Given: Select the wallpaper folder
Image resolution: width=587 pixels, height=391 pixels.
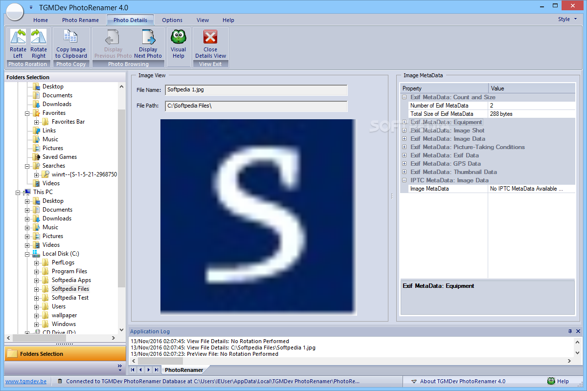Looking at the screenshot, I should click(64, 315).
